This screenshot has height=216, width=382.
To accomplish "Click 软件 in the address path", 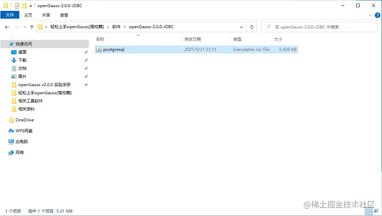I will [116, 27].
